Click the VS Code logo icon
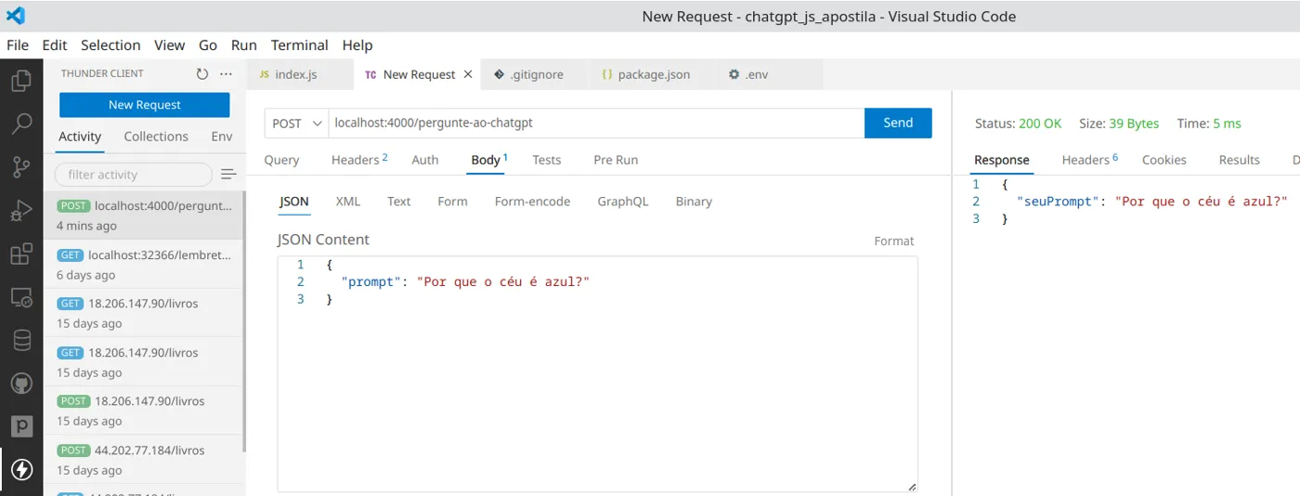Image resolution: width=1300 pixels, height=496 pixels. tap(16, 16)
